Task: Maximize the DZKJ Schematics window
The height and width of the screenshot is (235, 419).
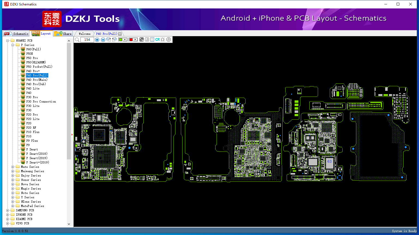Action: (x=398, y=4)
